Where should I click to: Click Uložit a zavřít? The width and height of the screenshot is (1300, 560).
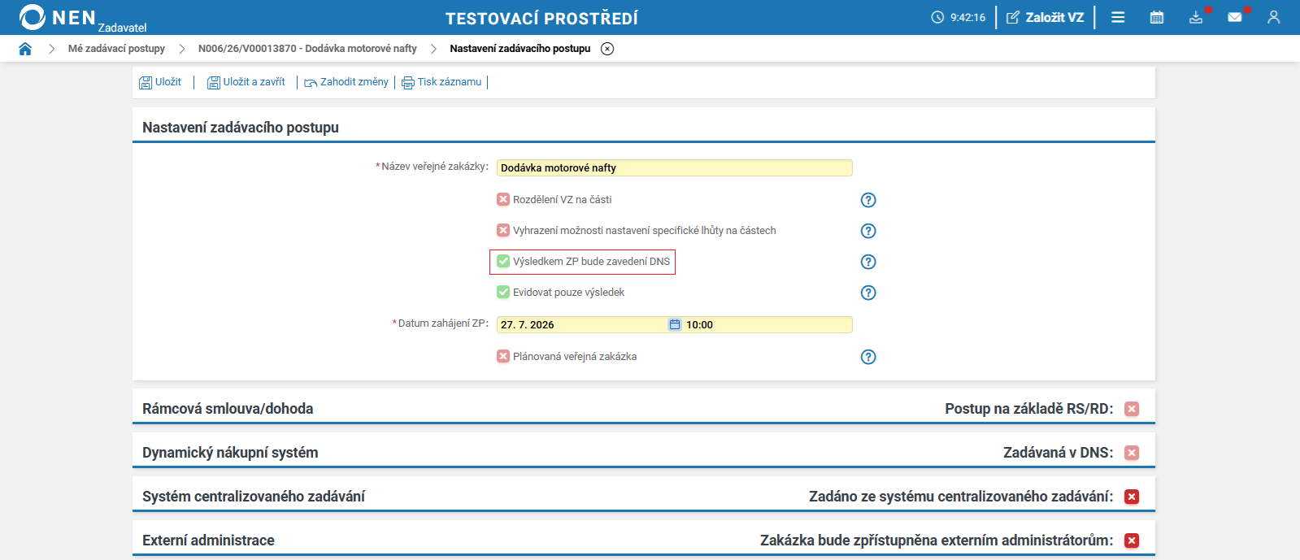point(246,82)
